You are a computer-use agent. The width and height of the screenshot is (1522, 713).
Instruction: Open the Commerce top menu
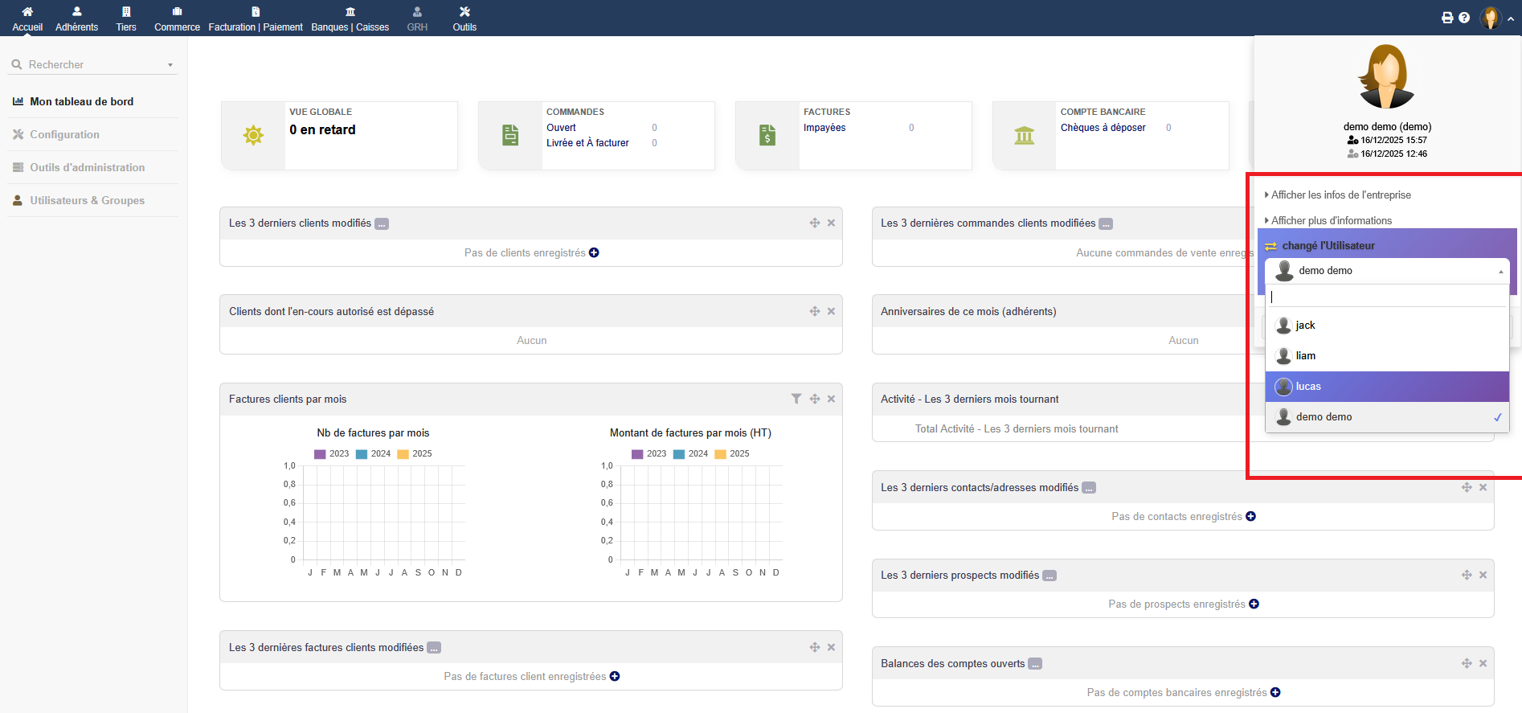click(177, 18)
